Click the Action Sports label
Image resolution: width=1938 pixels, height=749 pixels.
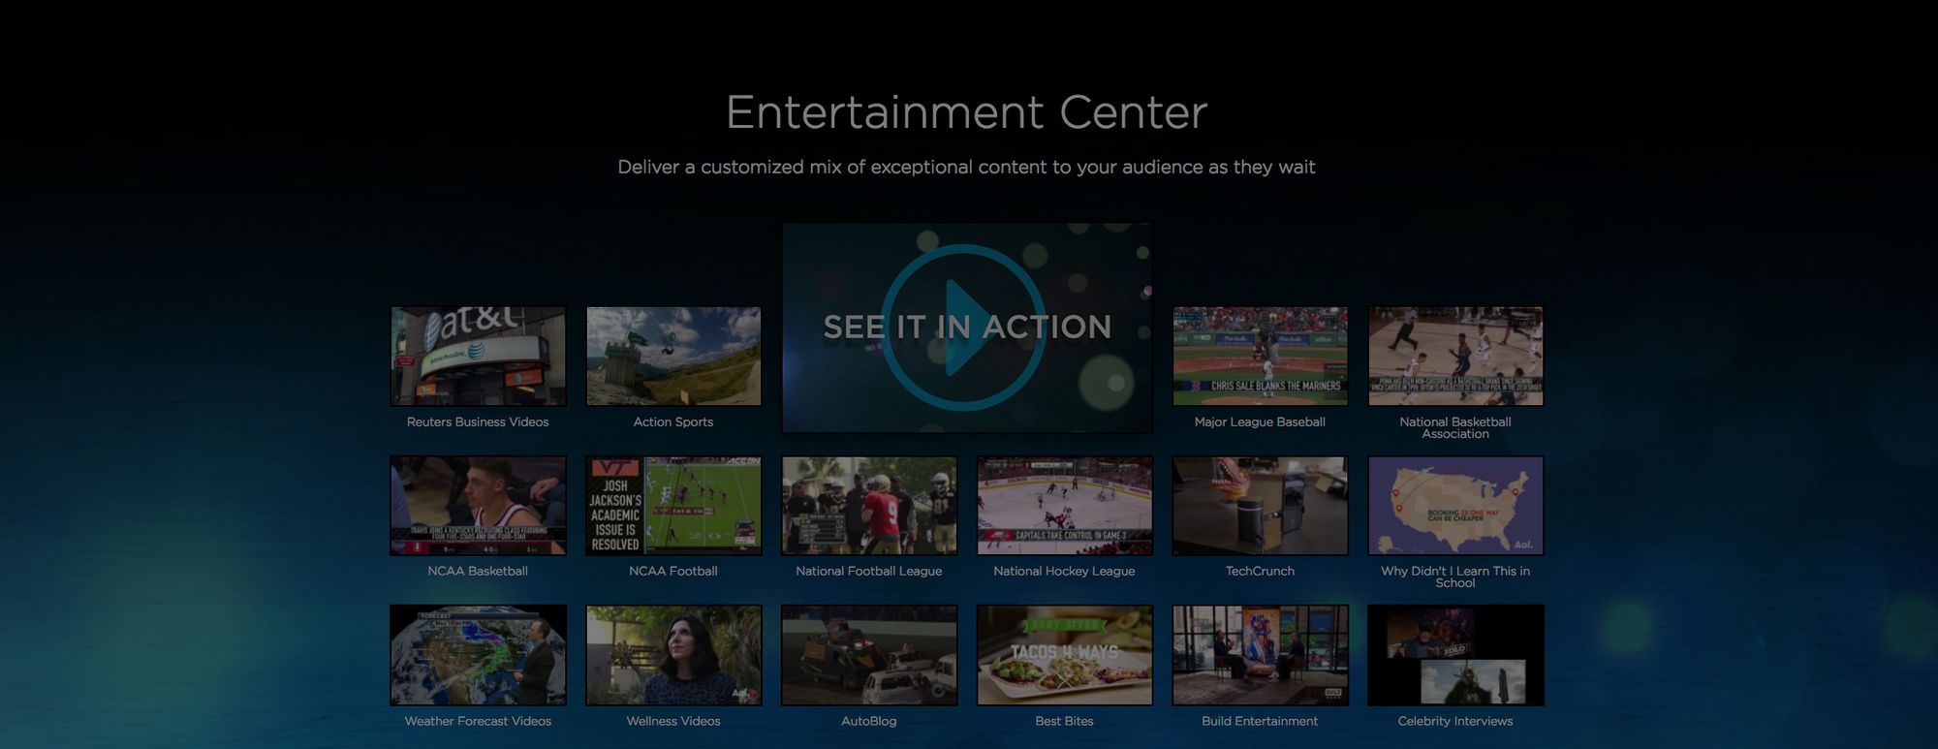[x=673, y=422]
